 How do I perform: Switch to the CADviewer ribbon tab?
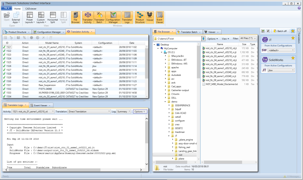(x=31, y=9)
